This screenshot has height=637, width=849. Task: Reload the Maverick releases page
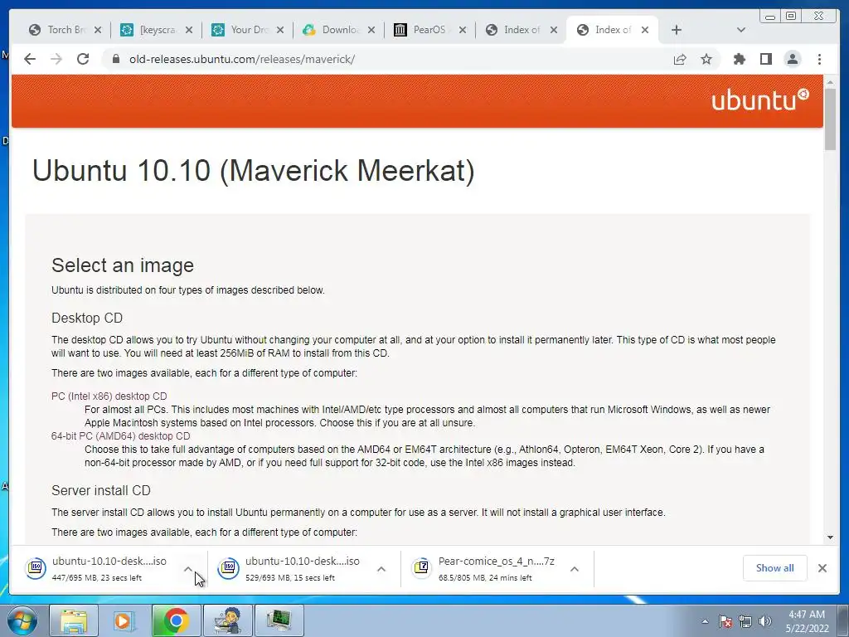click(x=83, y=59)
